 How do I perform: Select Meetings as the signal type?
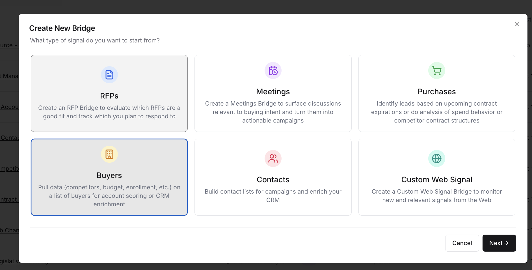click(273, 93)
